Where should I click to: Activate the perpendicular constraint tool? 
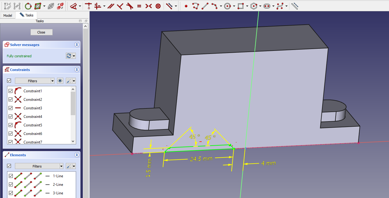point(120,6)
